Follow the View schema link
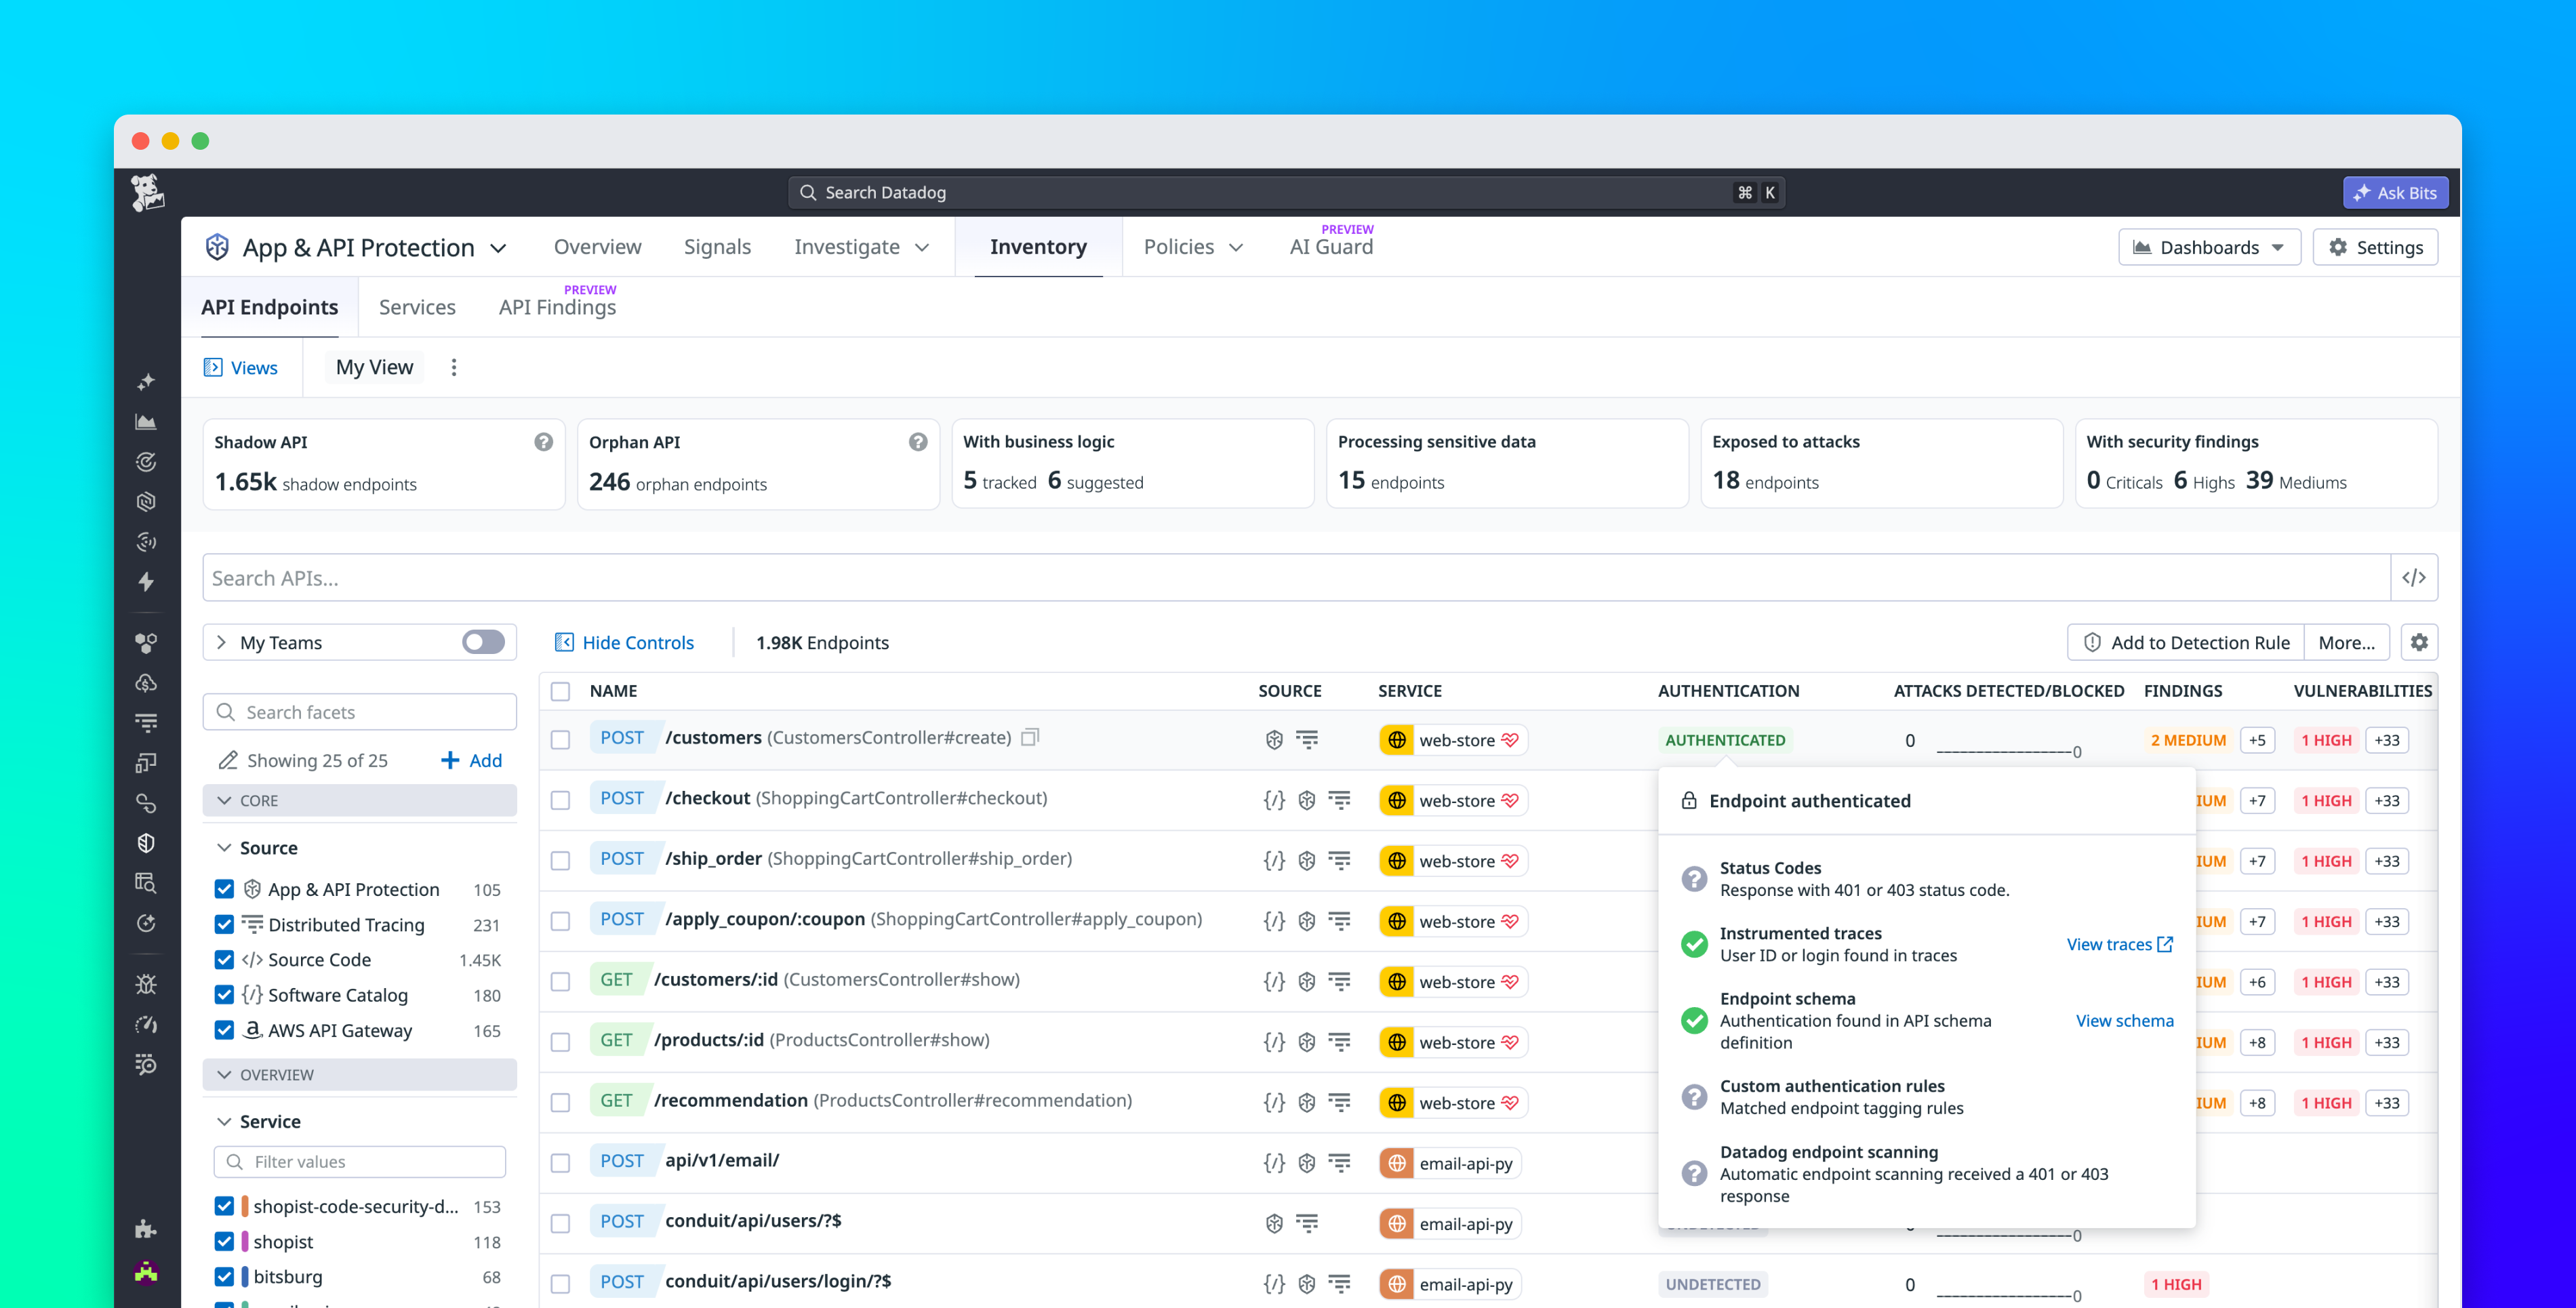 (x=2124, y=1020)
